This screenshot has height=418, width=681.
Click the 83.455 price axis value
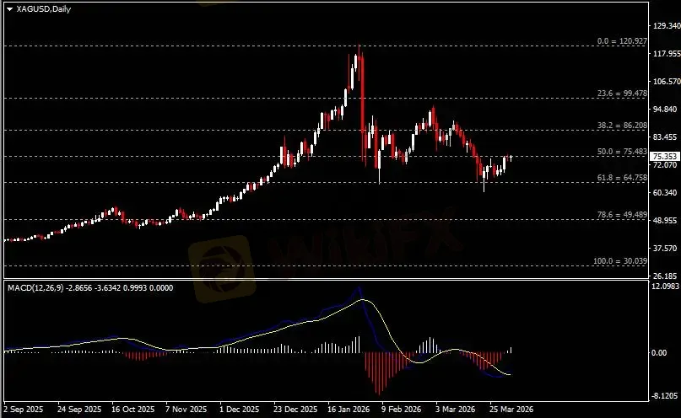667,137
